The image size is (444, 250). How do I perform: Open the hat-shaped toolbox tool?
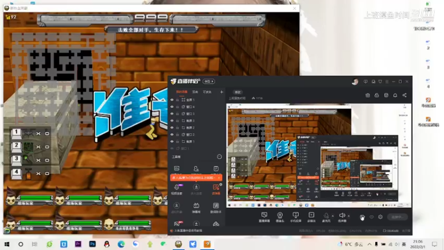coord(216,224)
